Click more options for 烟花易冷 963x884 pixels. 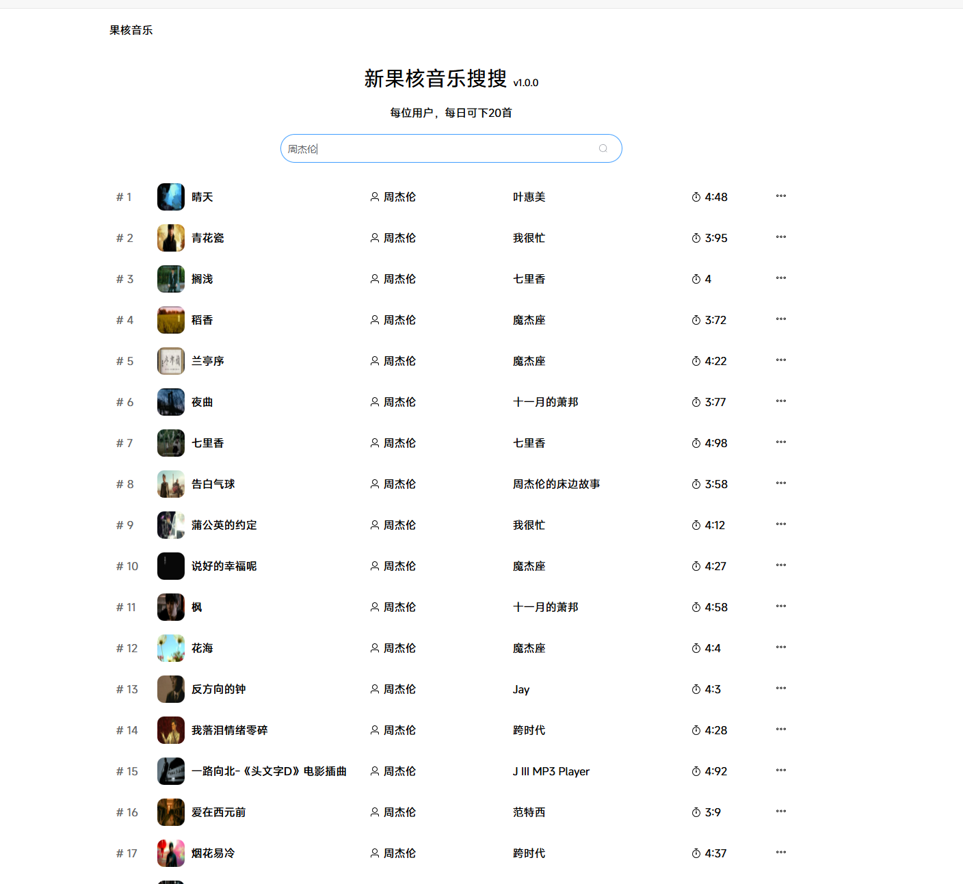coord(780,853)
